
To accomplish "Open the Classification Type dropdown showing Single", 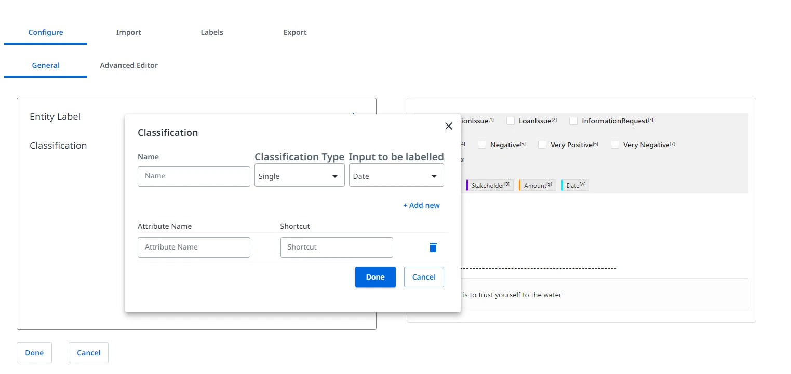I will (x=300, y=176).
